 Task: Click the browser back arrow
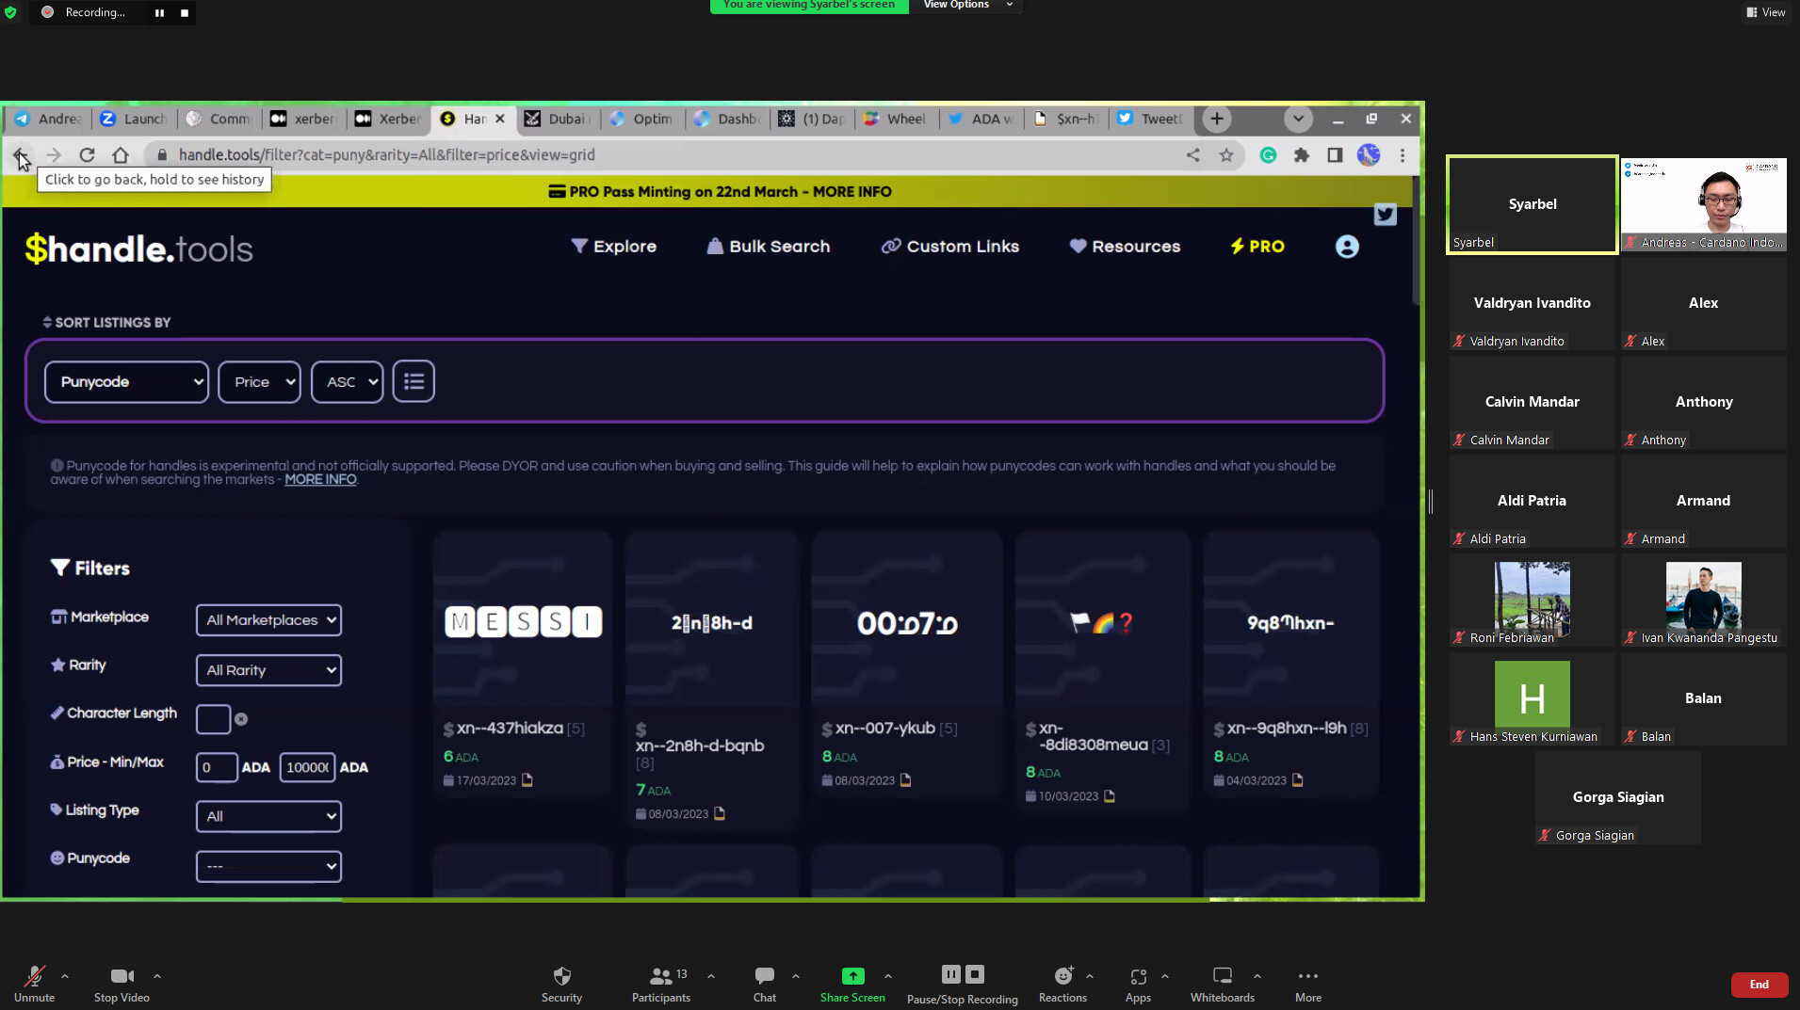(21, 155)
